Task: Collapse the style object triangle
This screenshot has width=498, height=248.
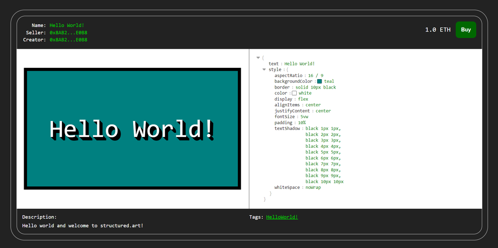Action: (x=264, y=70)
